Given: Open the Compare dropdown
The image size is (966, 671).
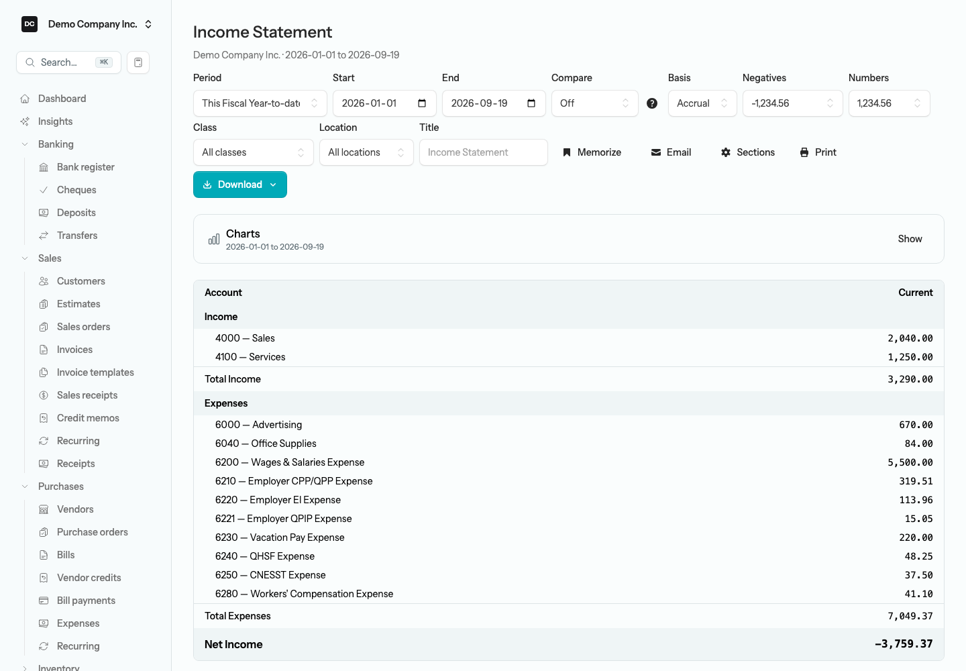Looking at the screenshot, I should point(595,103).
